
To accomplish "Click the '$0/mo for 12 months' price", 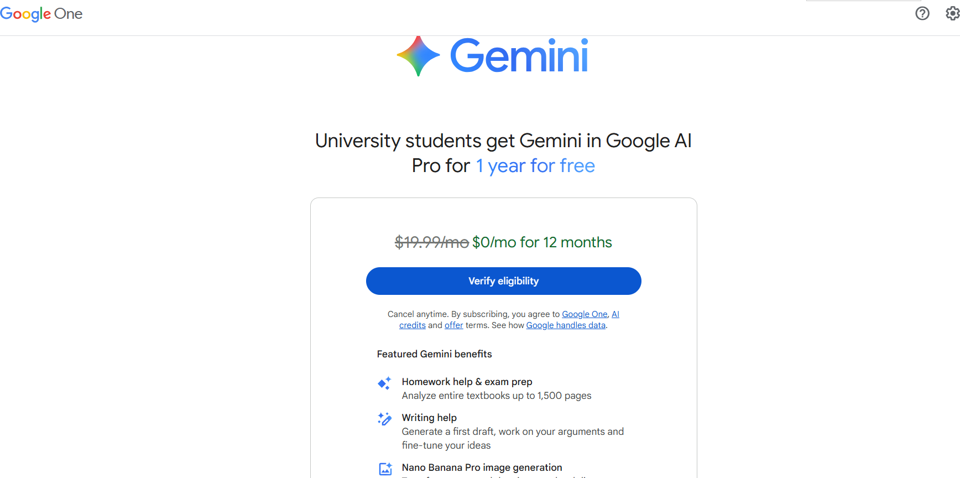I will click(542, 242).
